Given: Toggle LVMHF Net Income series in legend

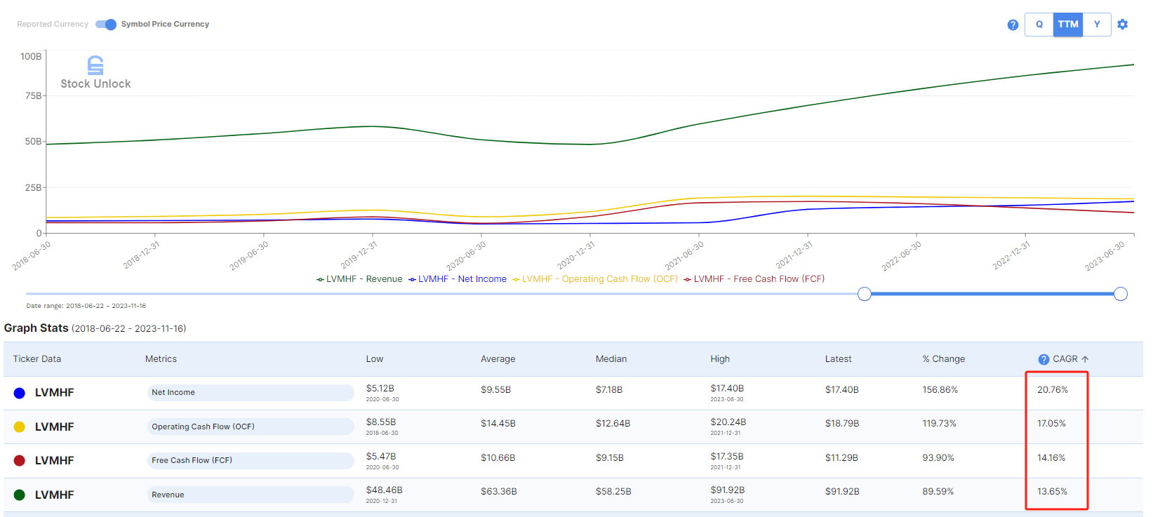Looking at the screenshot, I should pos(457,279).
